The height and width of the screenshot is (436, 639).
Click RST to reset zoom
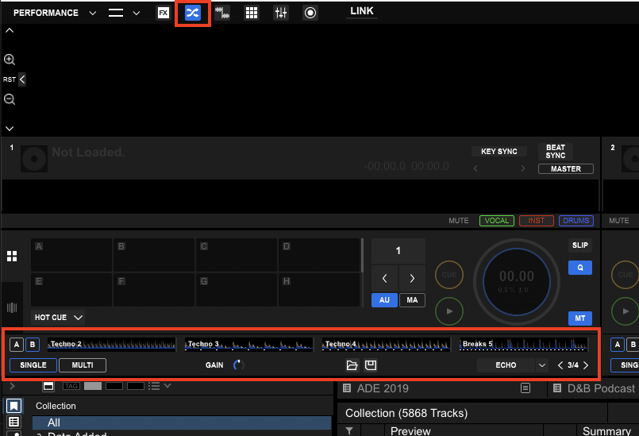point(9,79)
